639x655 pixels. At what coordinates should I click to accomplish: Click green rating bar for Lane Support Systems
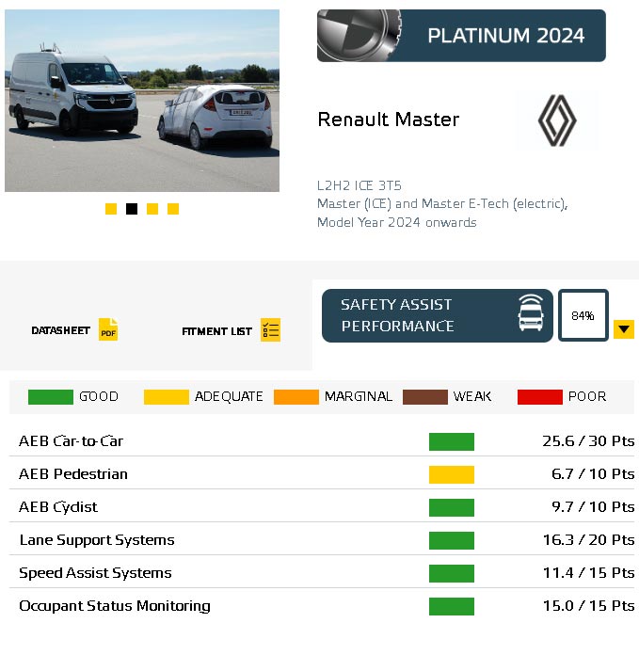pos(452,540)
